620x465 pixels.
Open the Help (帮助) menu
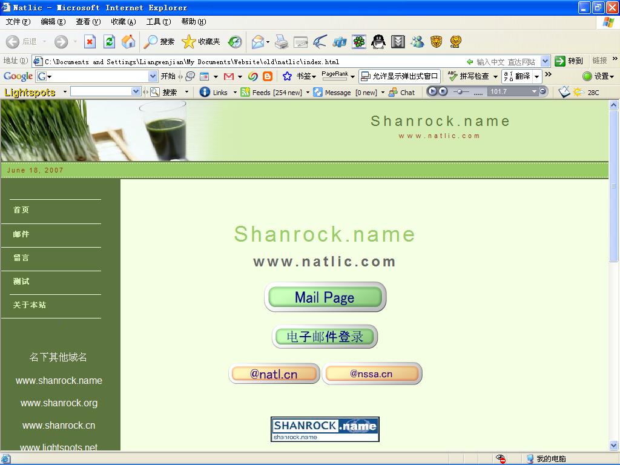click(x=194, y=22)
